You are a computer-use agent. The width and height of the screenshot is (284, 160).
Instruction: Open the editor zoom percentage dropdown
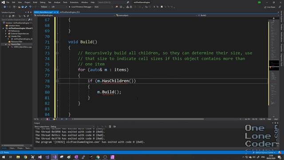(38, 119)
